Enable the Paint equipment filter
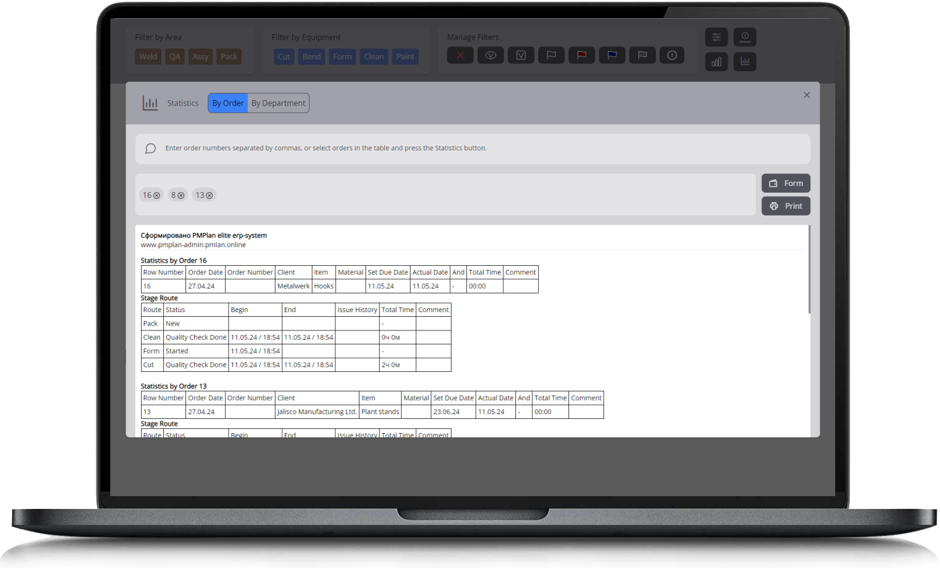Image resolution: width=940 pixels, height=572 pixels. [x=404, y=56]
